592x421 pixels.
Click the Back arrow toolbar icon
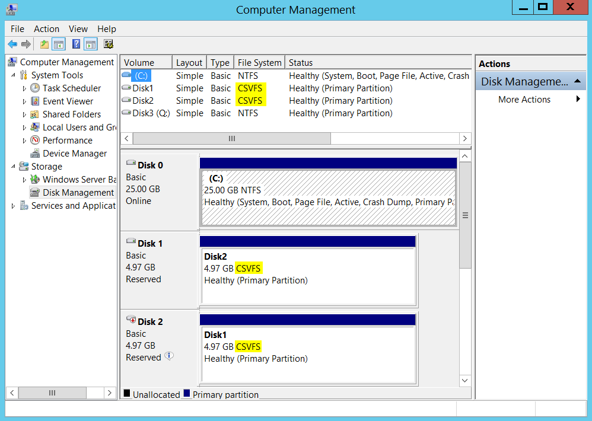click(x=12, y=44)
